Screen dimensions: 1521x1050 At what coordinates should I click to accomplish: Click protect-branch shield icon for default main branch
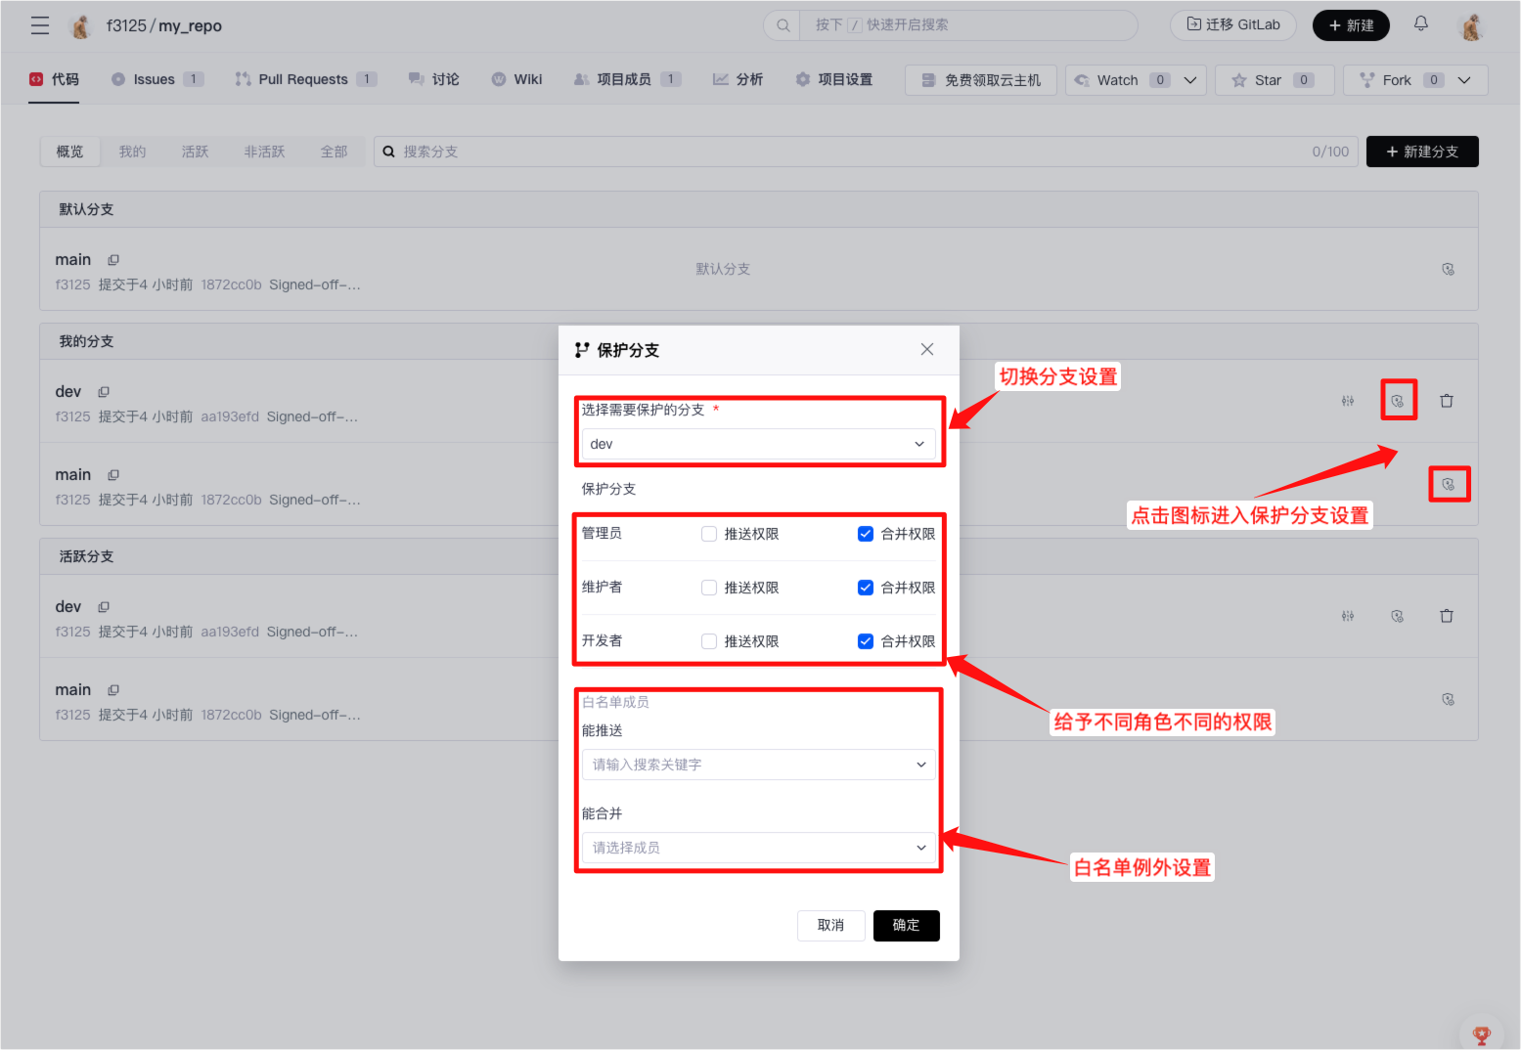point(1448,269)
